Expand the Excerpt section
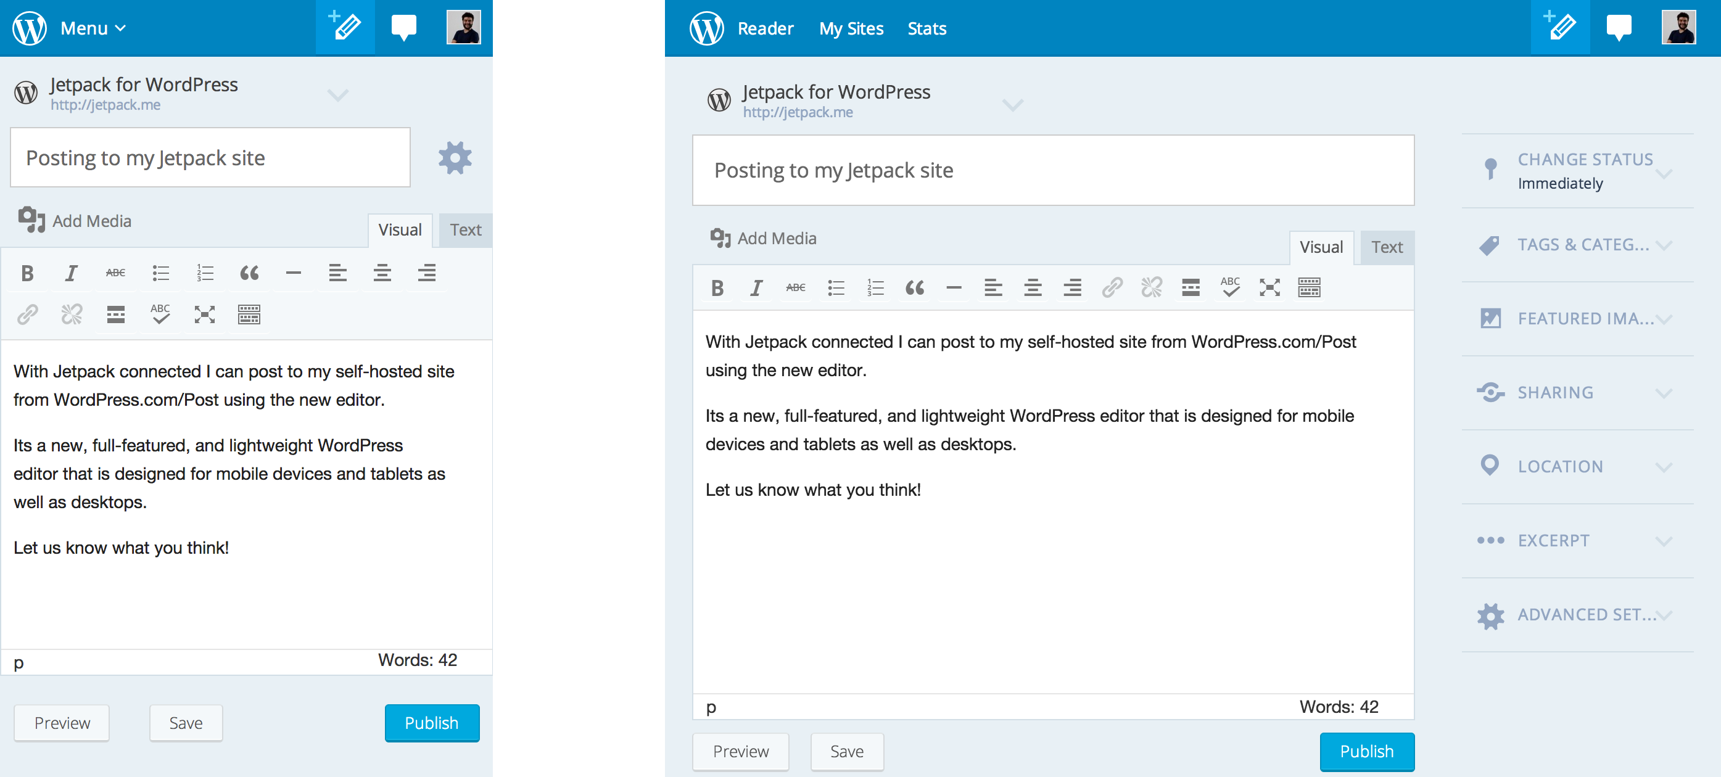Screen dimensions: 1721x777 tap(1577, 540)
